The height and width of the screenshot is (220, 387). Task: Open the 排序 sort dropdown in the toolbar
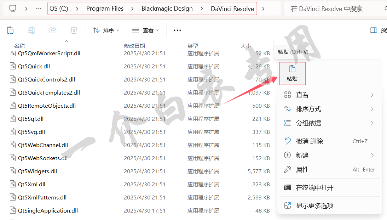pos(106,30)
